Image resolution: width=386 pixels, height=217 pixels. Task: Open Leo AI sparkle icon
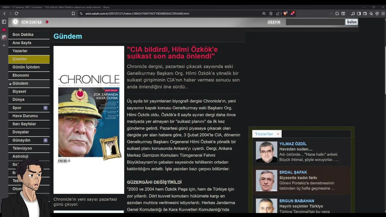click(x=371, y=14)
